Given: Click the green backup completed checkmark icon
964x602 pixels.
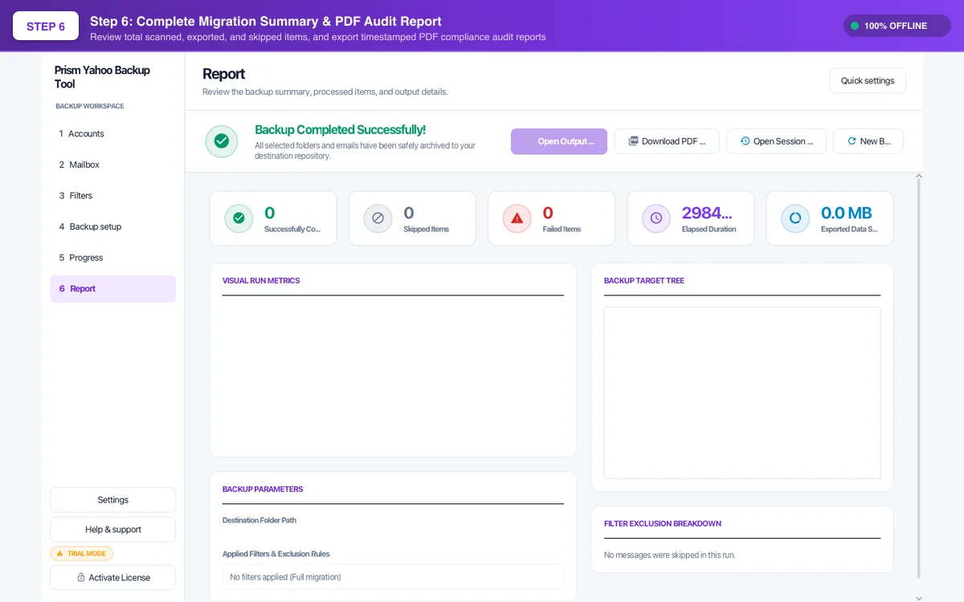Looking at the screenshot, I should pyautogui.click(x=222, y=141).
